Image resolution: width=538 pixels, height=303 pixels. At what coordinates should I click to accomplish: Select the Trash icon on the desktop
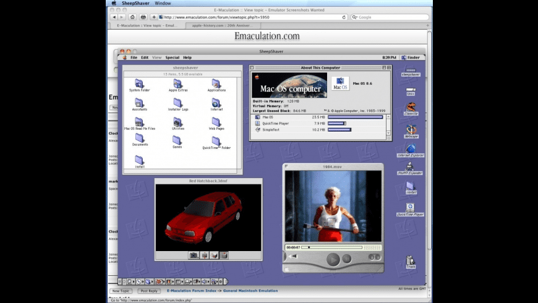(411, 262)
